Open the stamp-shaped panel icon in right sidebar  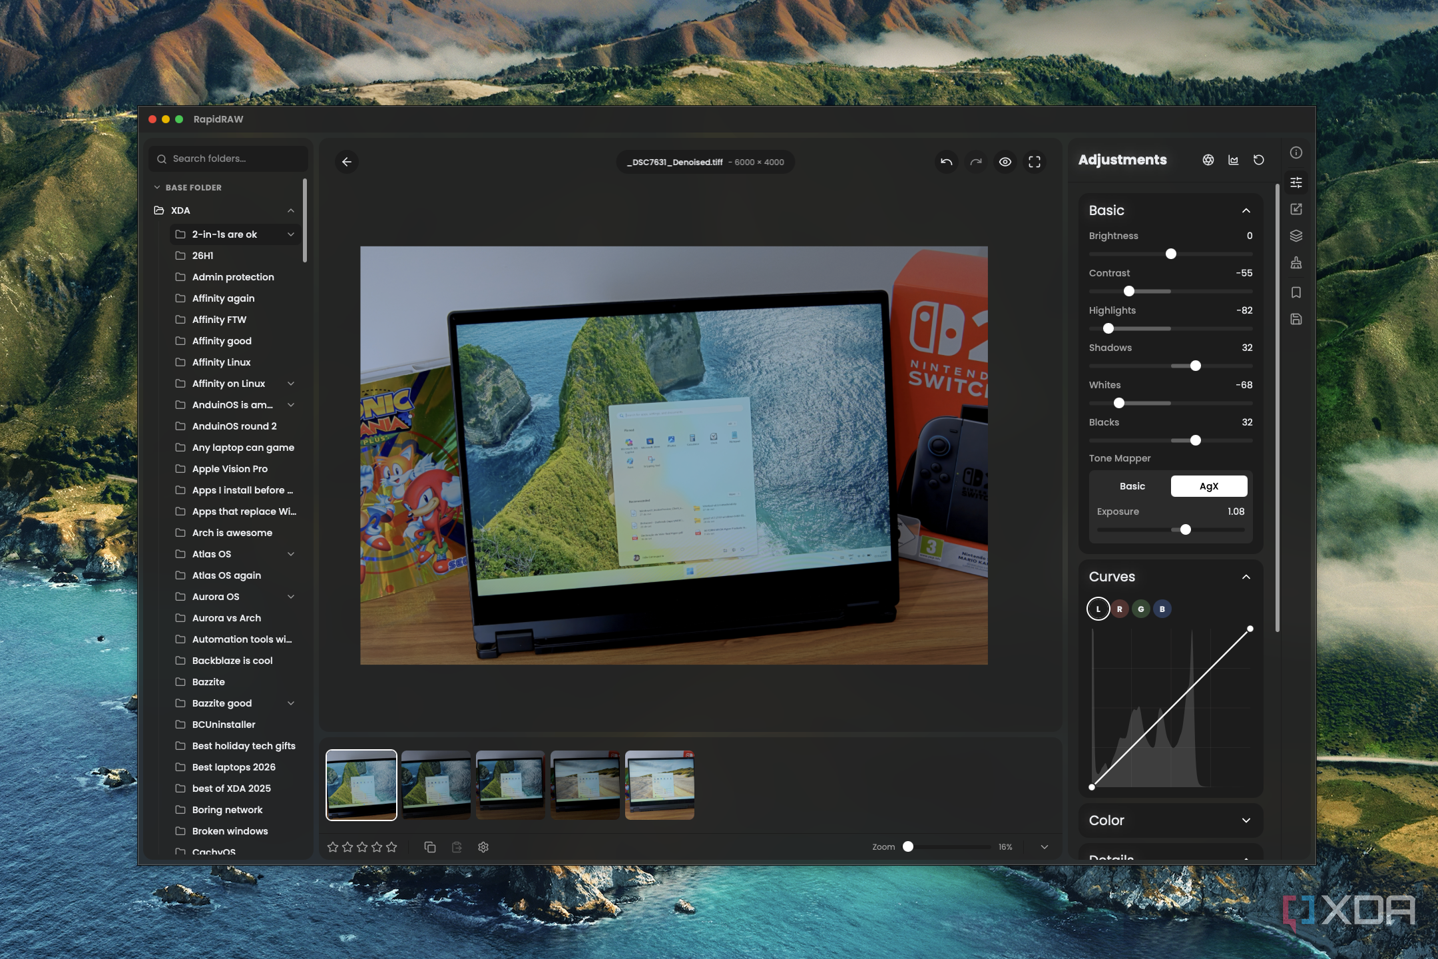coord(1296,263)
